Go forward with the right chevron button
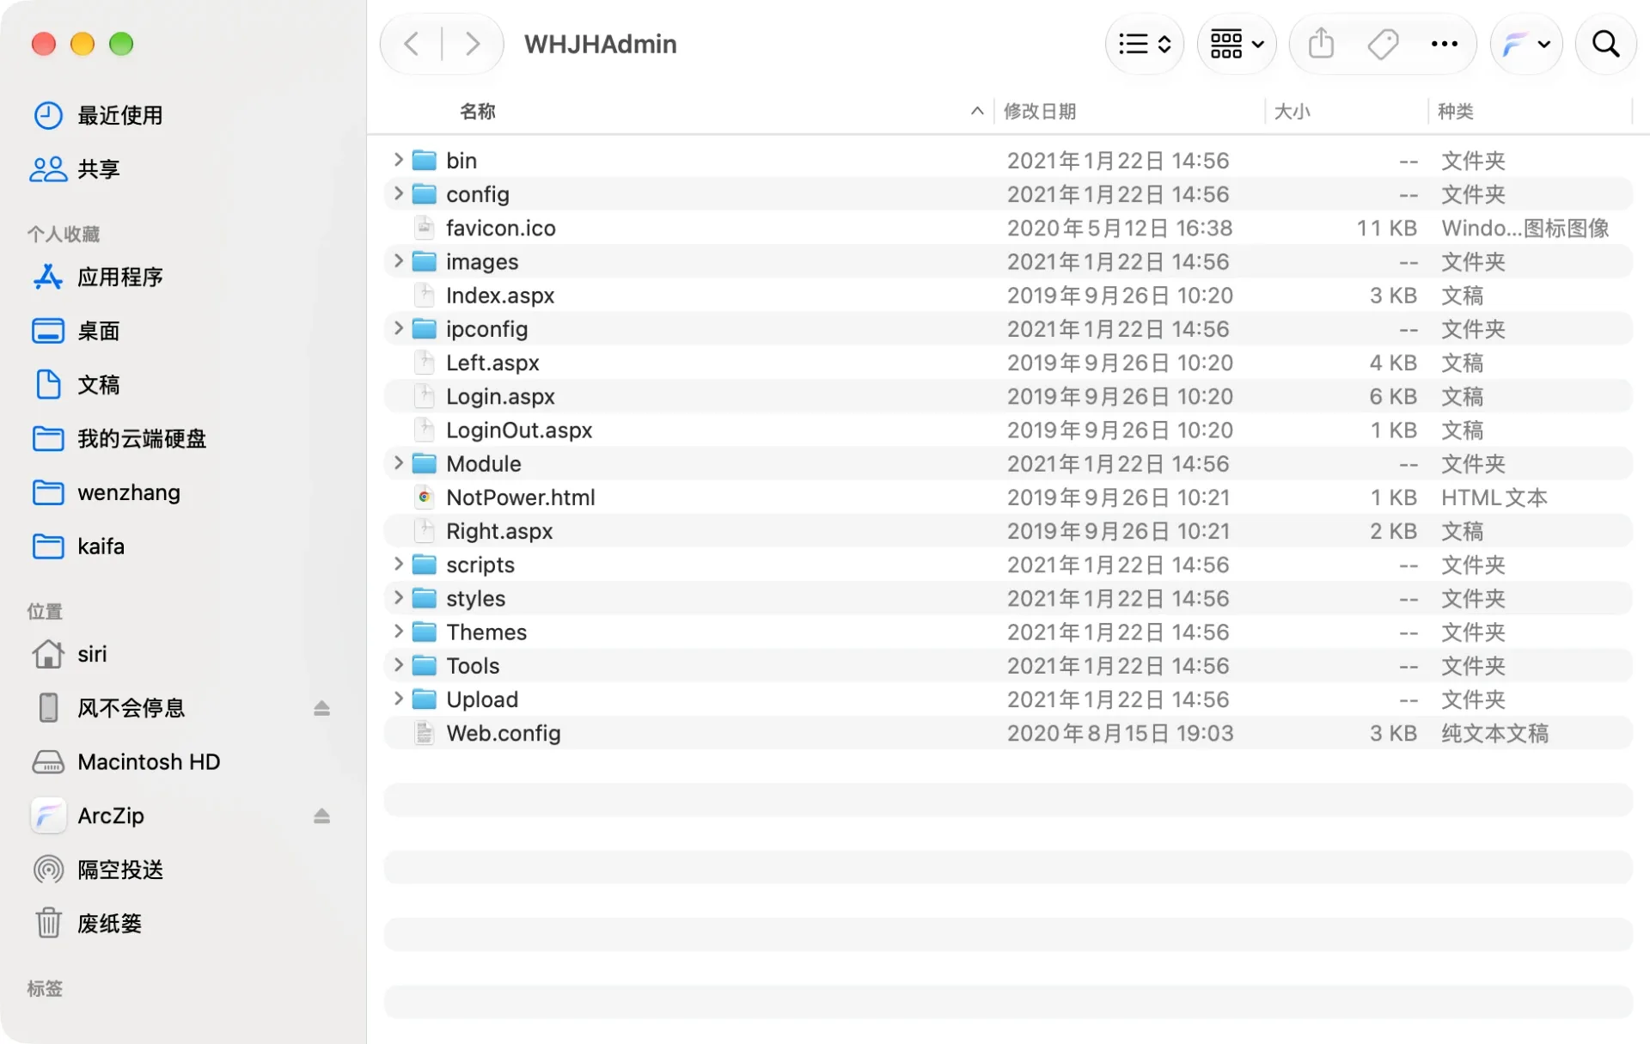Viewport: 1650px width, 1044px height. pos(472,44)
